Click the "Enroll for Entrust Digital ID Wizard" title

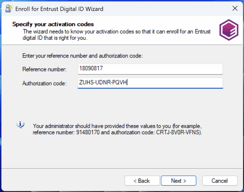[59, 9]
